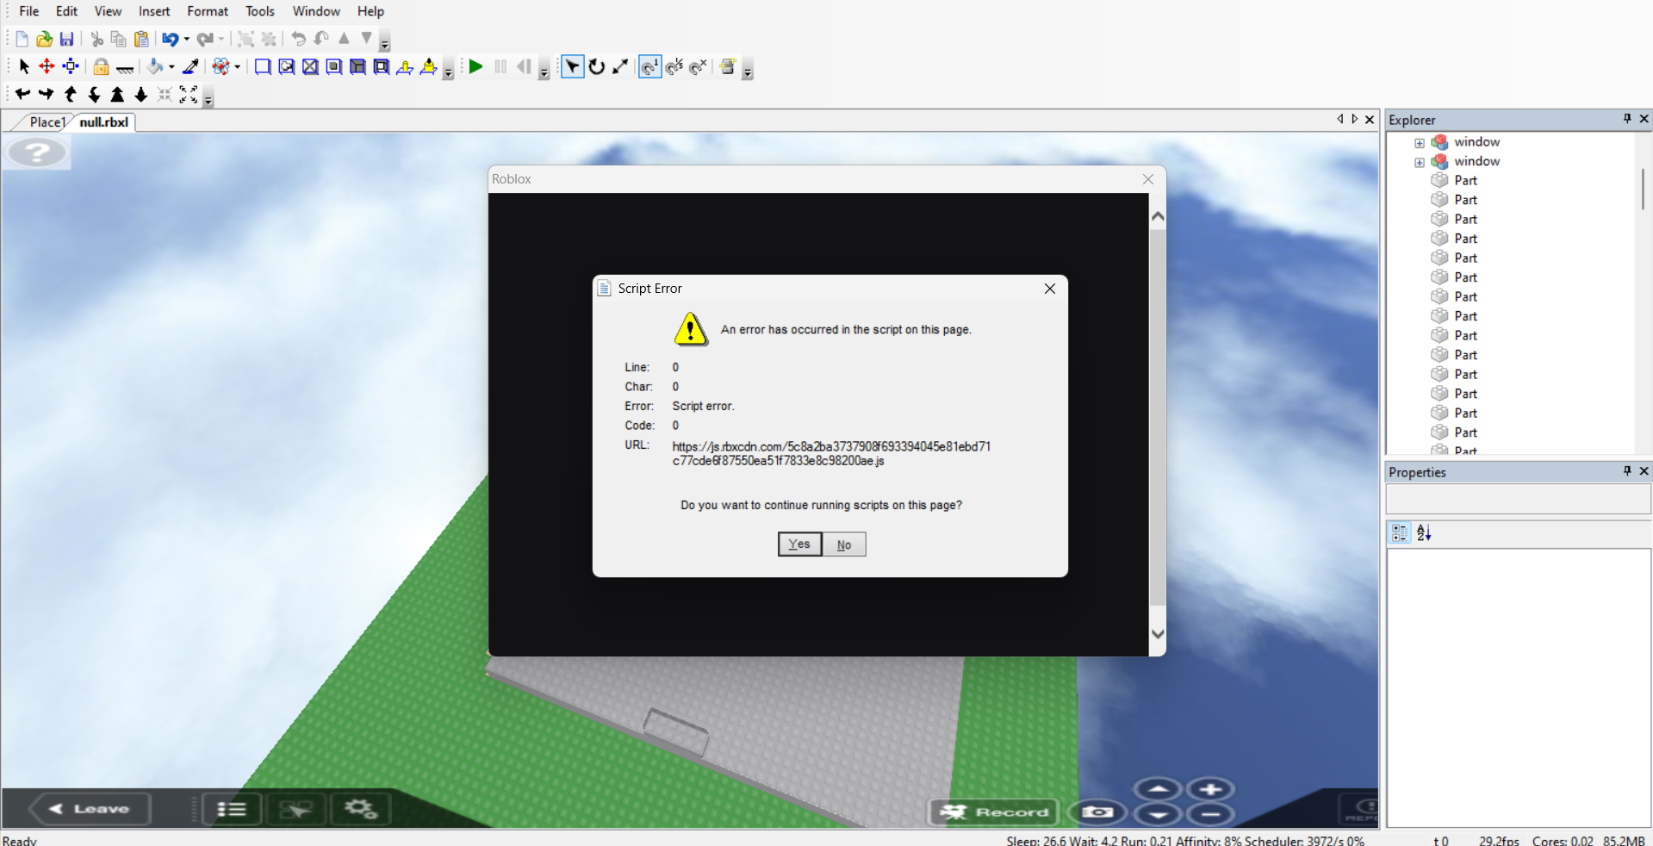Image resolution: width=1653 pixels, height=846 pixels.
Task: Choose the blue Resize tool
Action: tap(71, 66)
